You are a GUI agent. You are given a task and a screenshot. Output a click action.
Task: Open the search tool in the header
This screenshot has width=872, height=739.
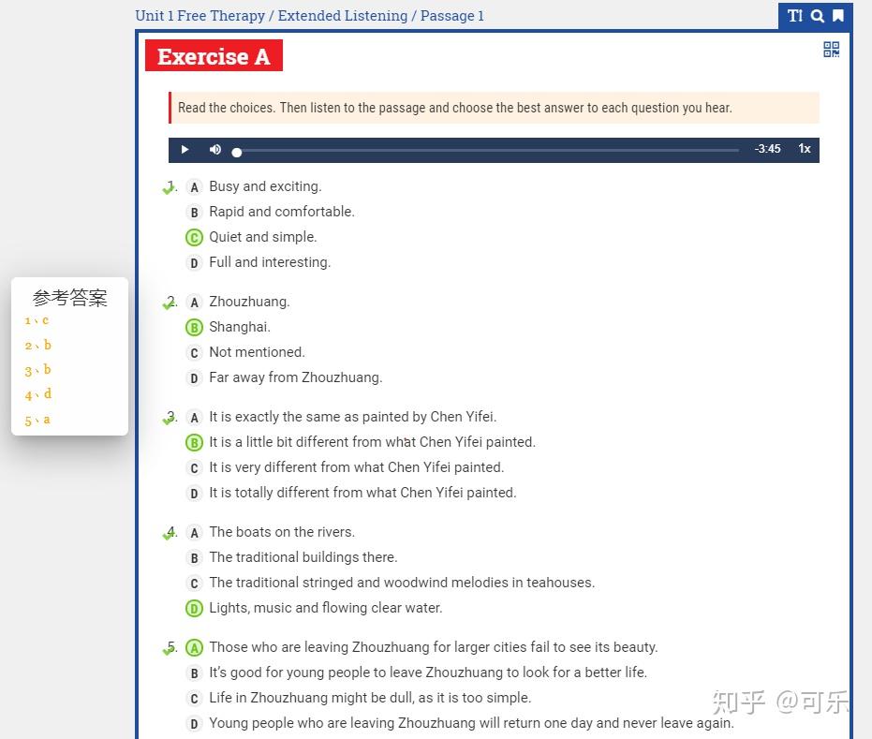[x=816, y=16]
